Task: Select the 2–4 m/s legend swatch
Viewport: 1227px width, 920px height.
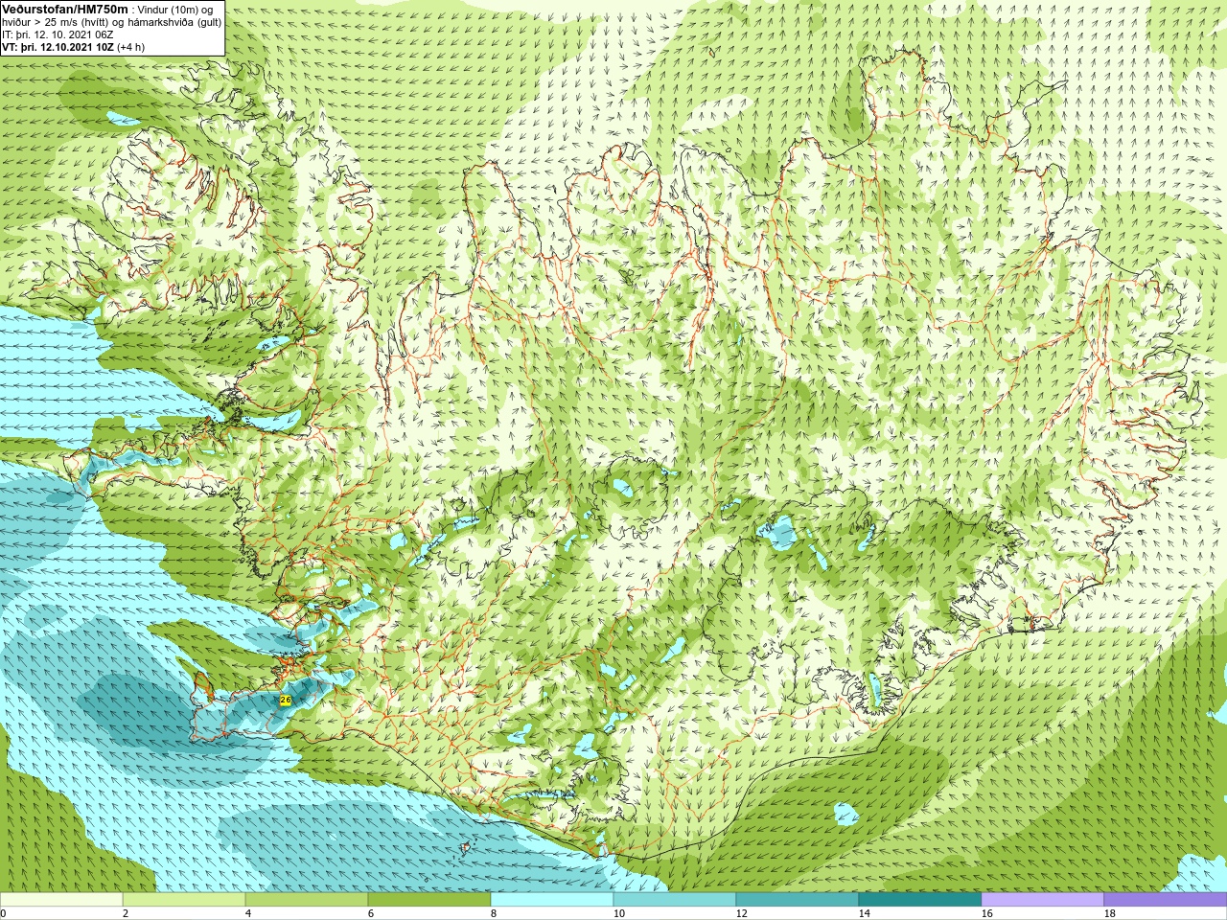Action: 184,900
